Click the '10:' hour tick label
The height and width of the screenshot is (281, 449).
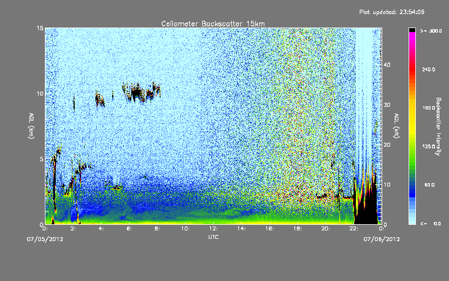pos(185,229)
